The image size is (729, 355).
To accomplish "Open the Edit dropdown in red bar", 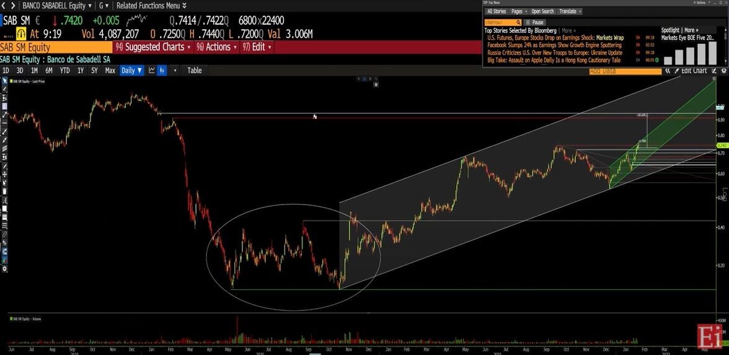I will click(256, 47).
